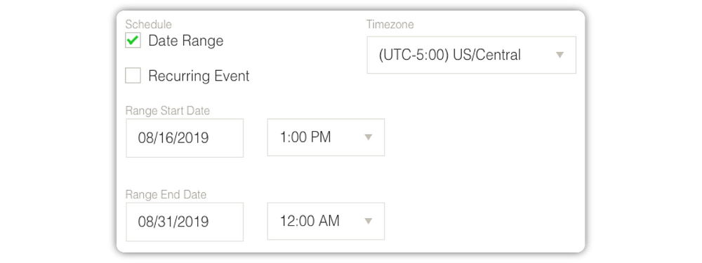Click the Timezone dropdown arrow icon
The image size is (702, 263).
click(559, 55)
